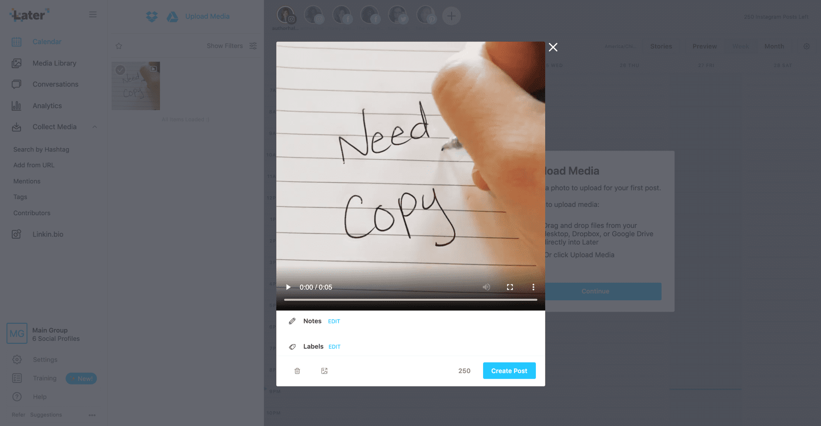Screen dimensions: 821x426
Task: Edit the Notes field
Action: pyautogui.click(x=334, y=321)
